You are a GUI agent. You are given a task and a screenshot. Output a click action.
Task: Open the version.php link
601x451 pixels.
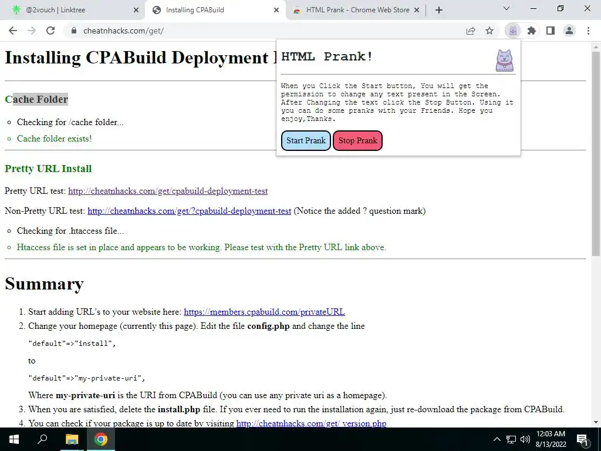(311, 423)
